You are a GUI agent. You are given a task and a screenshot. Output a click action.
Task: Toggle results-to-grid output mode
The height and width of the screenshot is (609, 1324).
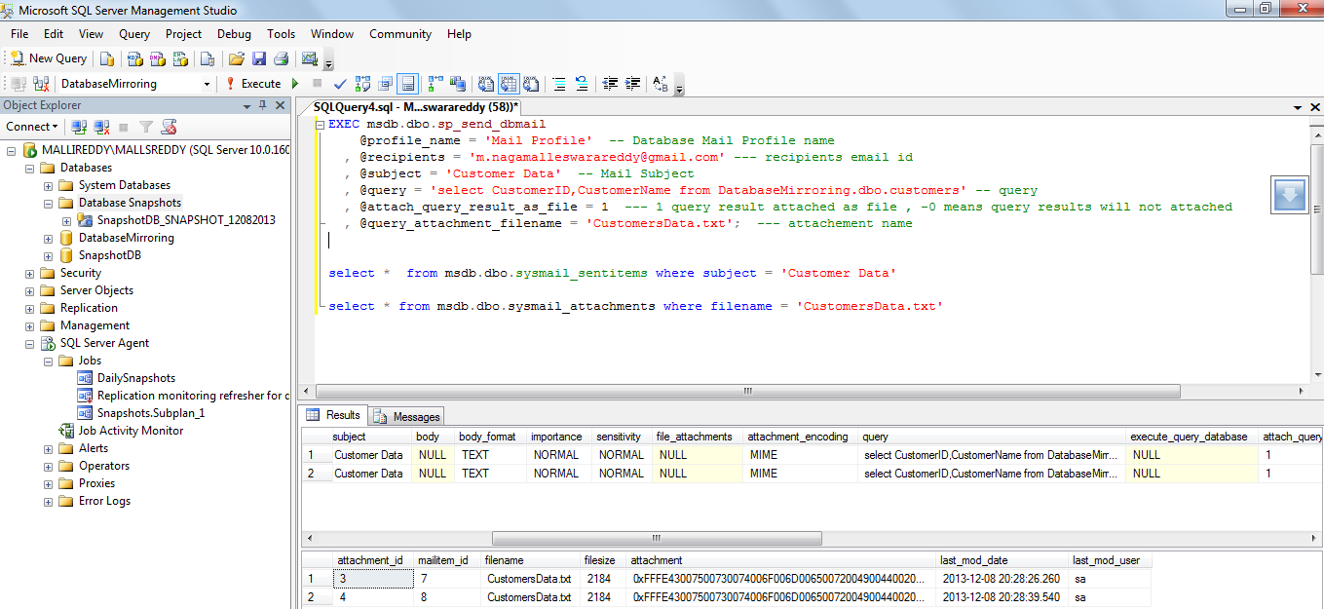509,84
